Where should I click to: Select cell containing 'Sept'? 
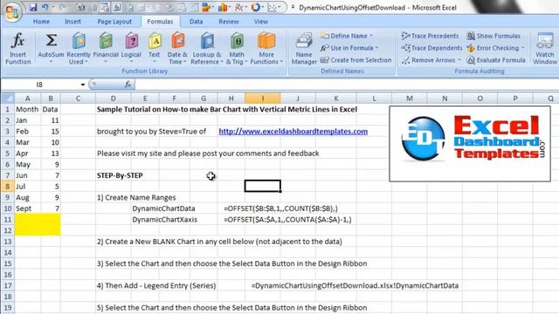(x=27, y=208)
